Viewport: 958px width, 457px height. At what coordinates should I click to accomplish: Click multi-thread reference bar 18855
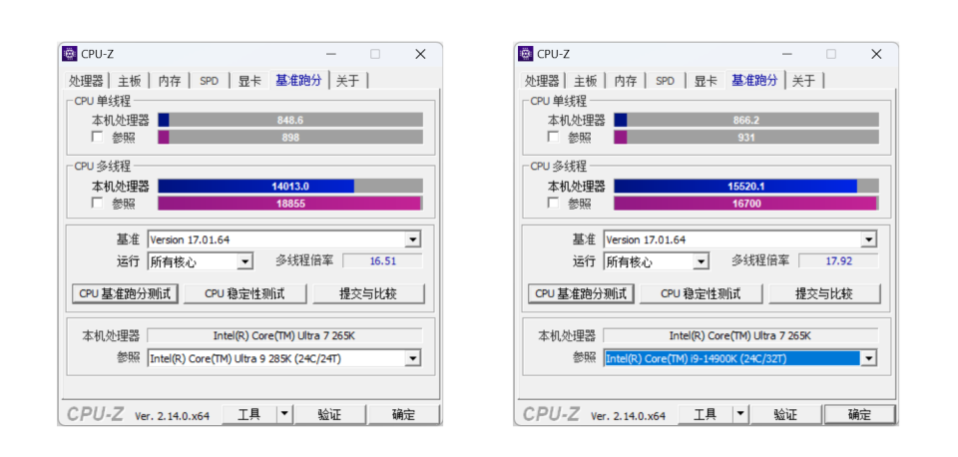pos(290,204)
